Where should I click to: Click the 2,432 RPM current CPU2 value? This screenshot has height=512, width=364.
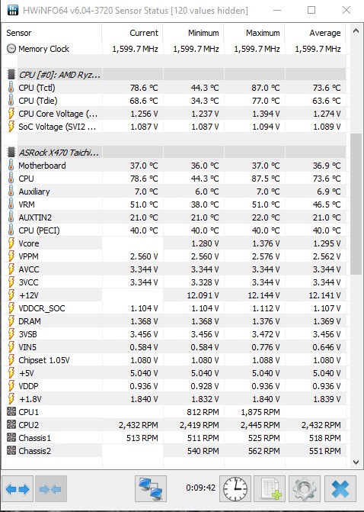[138, 425]
